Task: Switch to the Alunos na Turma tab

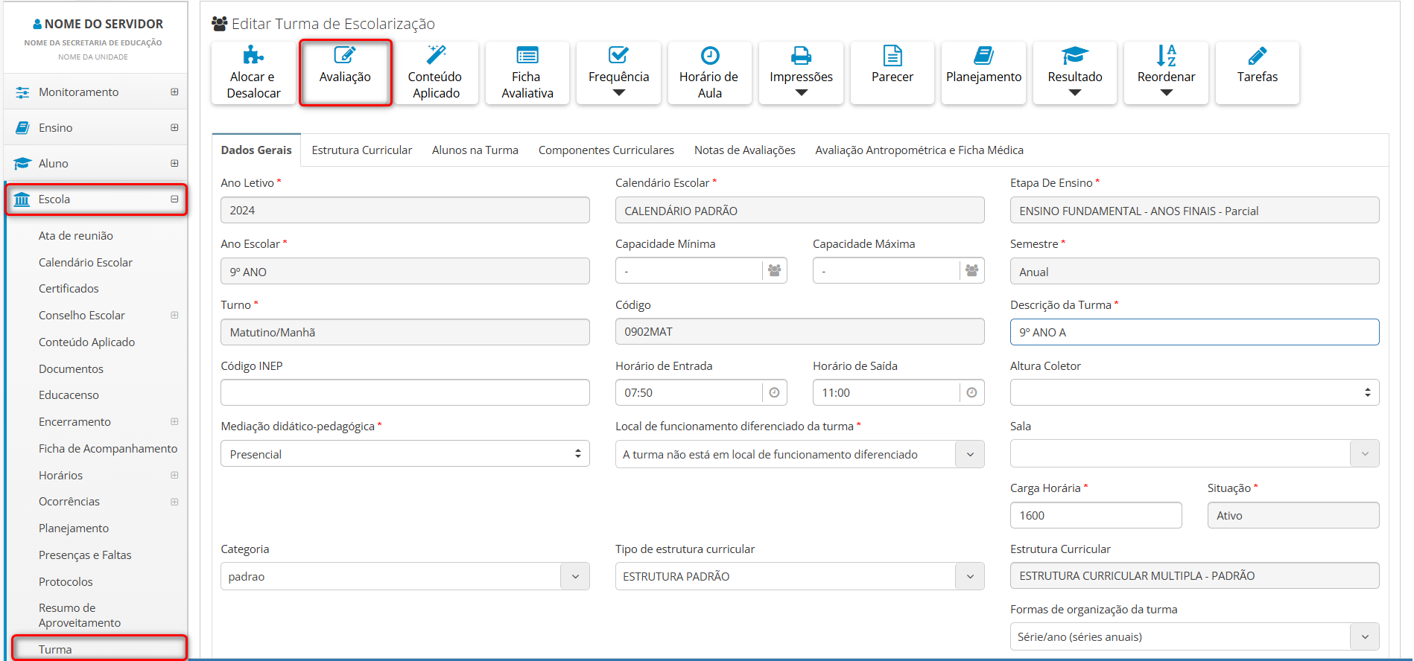Action: [475, 150]
